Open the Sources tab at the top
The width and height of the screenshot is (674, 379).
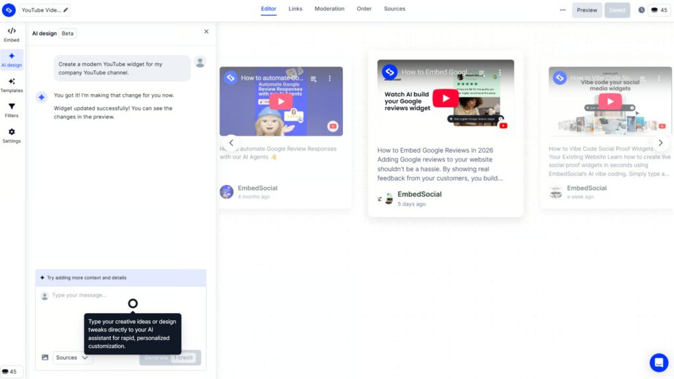pos(394,9)
